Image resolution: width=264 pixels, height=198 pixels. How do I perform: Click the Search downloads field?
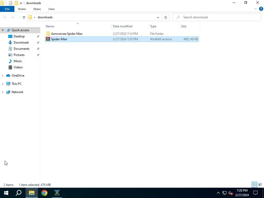point(217,17)
